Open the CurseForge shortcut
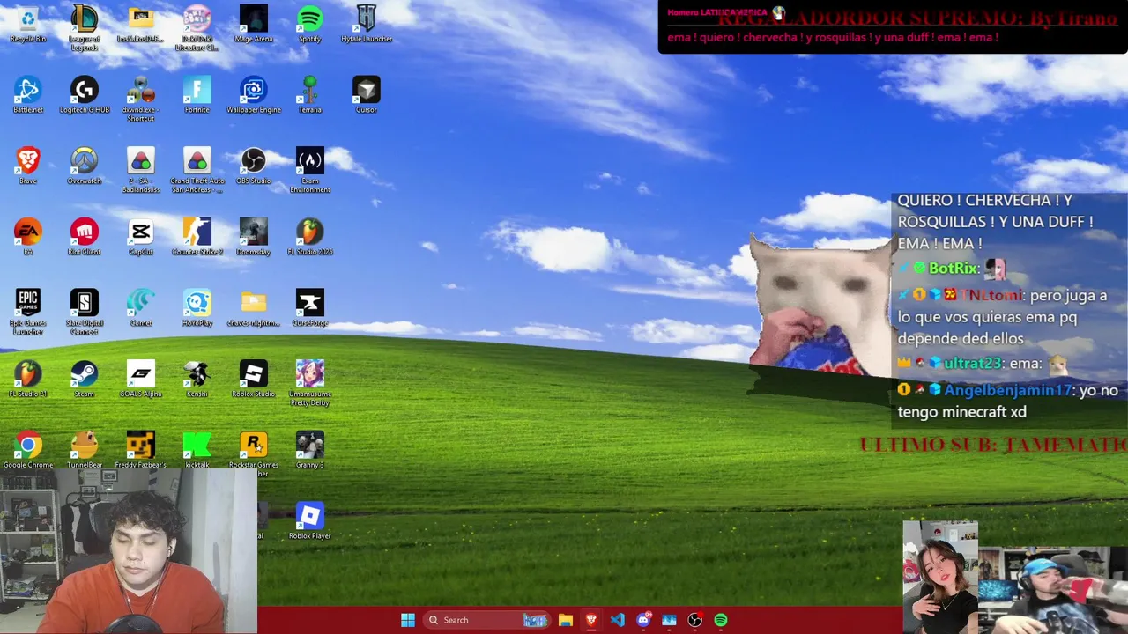The image size is (1128, 634). pyautogui.click(x=310, y=307)
